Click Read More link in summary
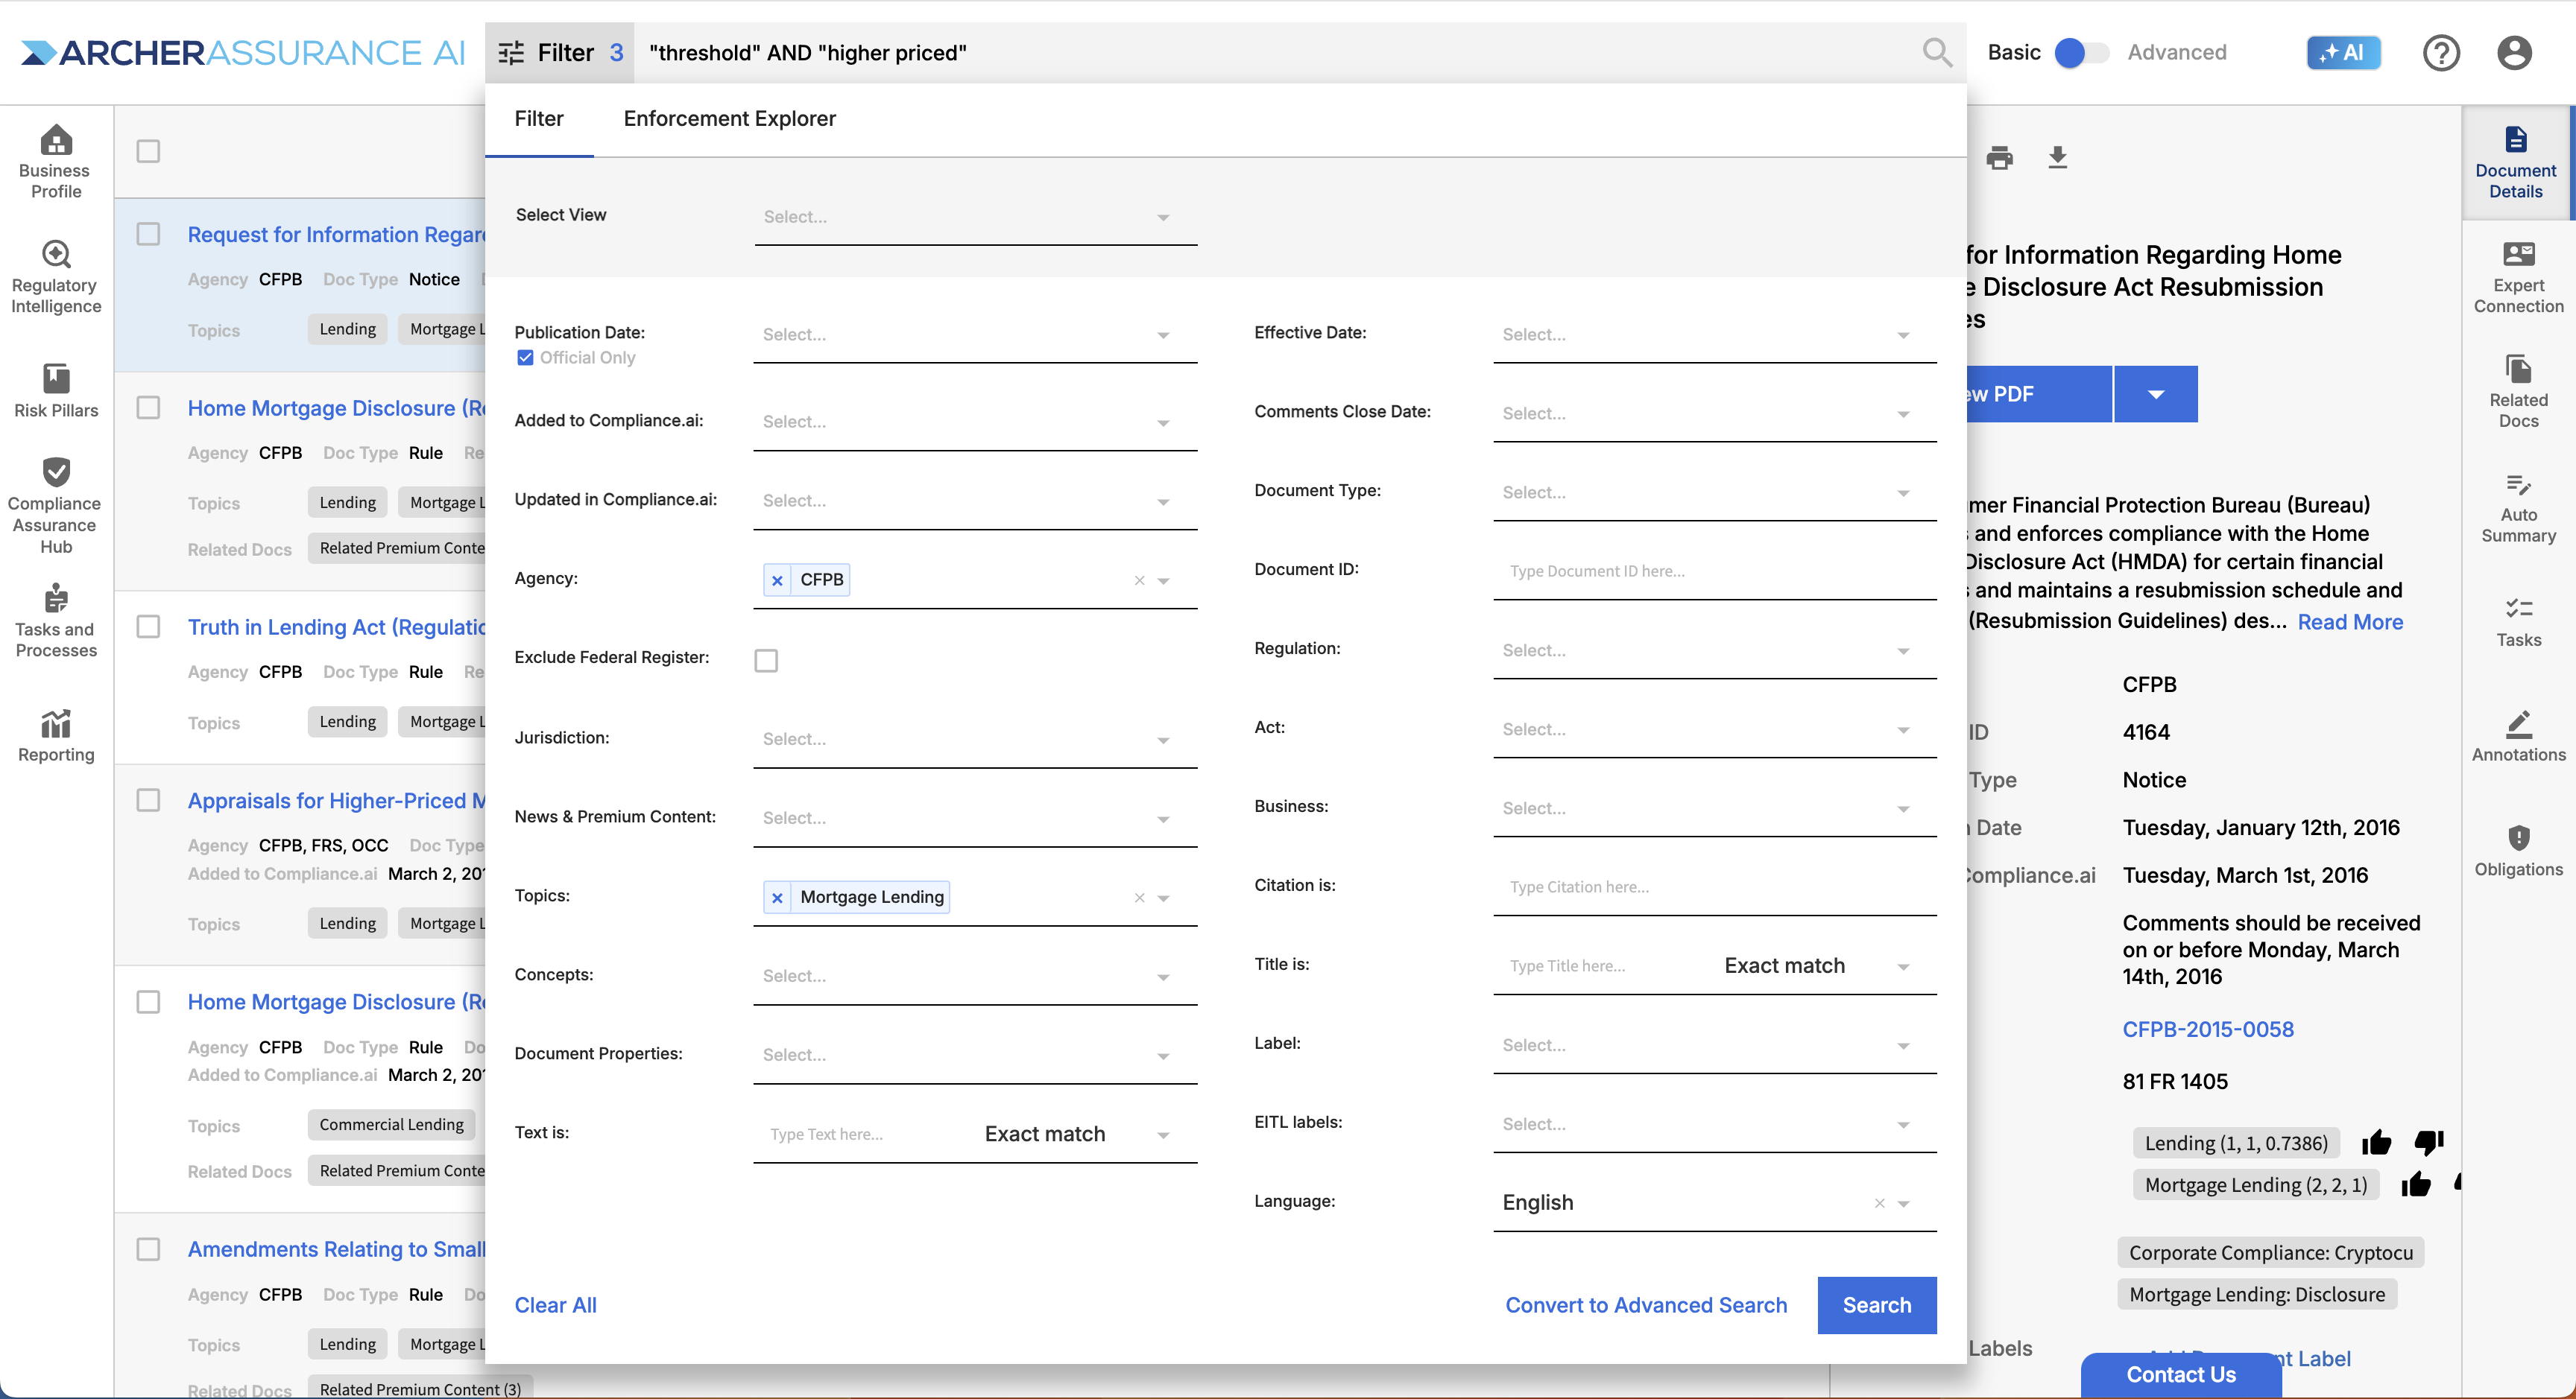This screenshot has height=1399, width=2576. pos(2350,621)
